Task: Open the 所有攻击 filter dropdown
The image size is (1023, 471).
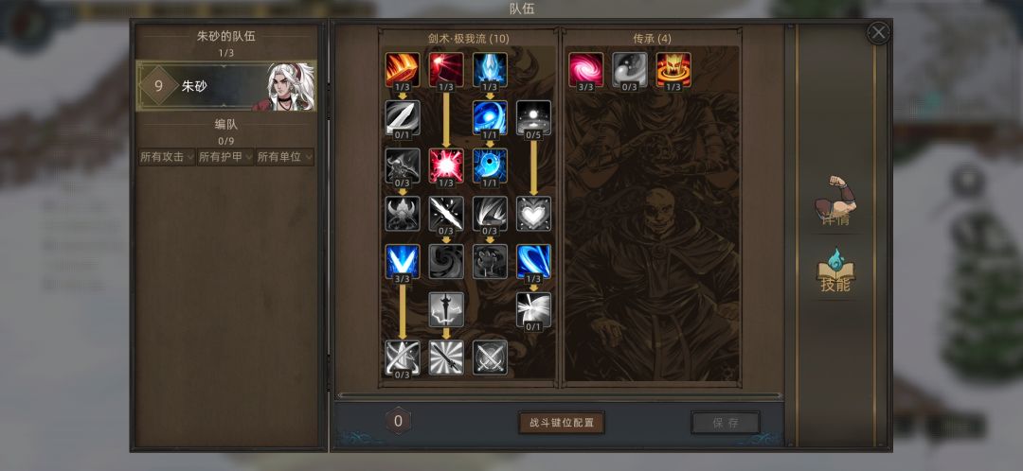Action: coord(167,157)
